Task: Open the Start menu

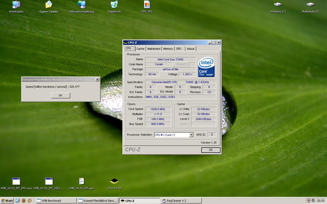Action: tap(7, 201)
